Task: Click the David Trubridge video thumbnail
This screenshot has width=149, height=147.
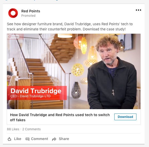Action: 74,71
